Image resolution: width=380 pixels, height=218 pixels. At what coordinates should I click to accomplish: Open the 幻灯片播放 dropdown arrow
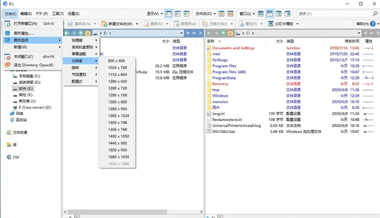click(x=297, y=23)
